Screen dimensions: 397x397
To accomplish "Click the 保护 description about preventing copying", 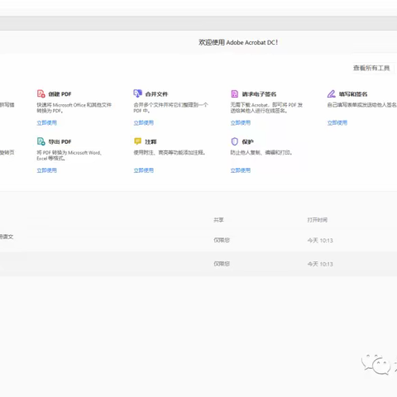I will (x=261, y=152).
